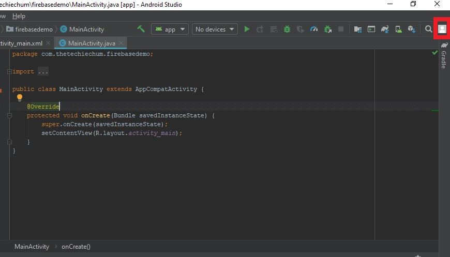The width and height of the screenshot is (450, 257).
Task: Open the SDK Manager icon
Action: tap(412, 29)
